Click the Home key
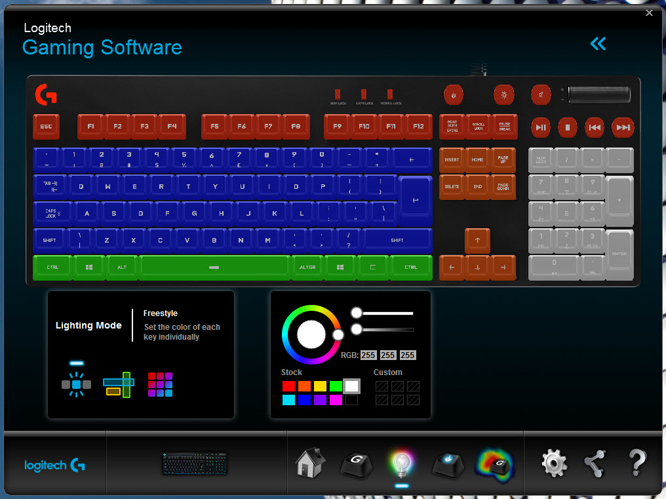666x499 pixels. click(477, 160)
